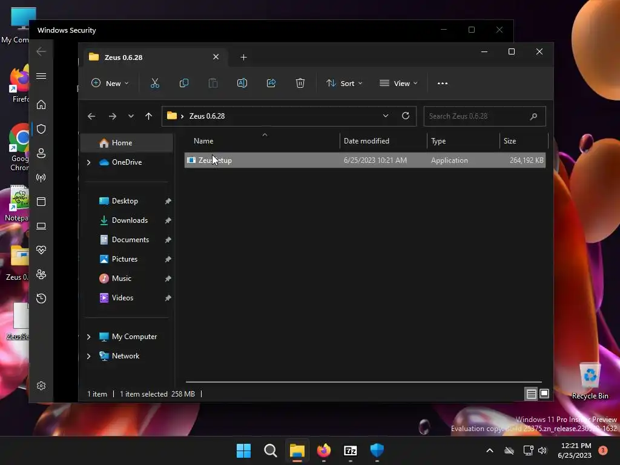The height and width of the screenshot is (465, 620).
Task: Open Firewall & network protection in Windows Security
Action: click(41, 177)
